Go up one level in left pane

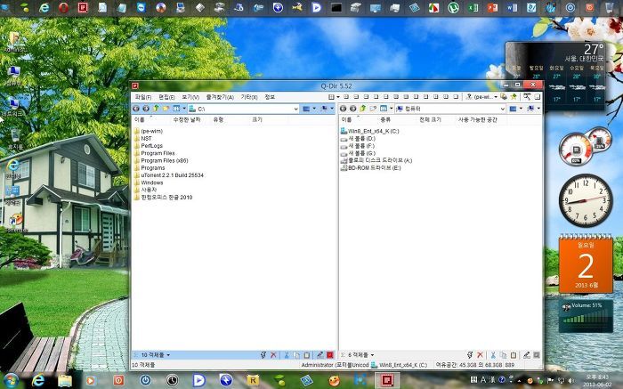coord(156,109)
